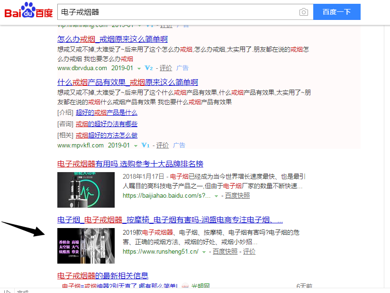390x293 pixels.
Task: Click the V2 verification badge for dbrvdua.com
Action: click(149, 68)
